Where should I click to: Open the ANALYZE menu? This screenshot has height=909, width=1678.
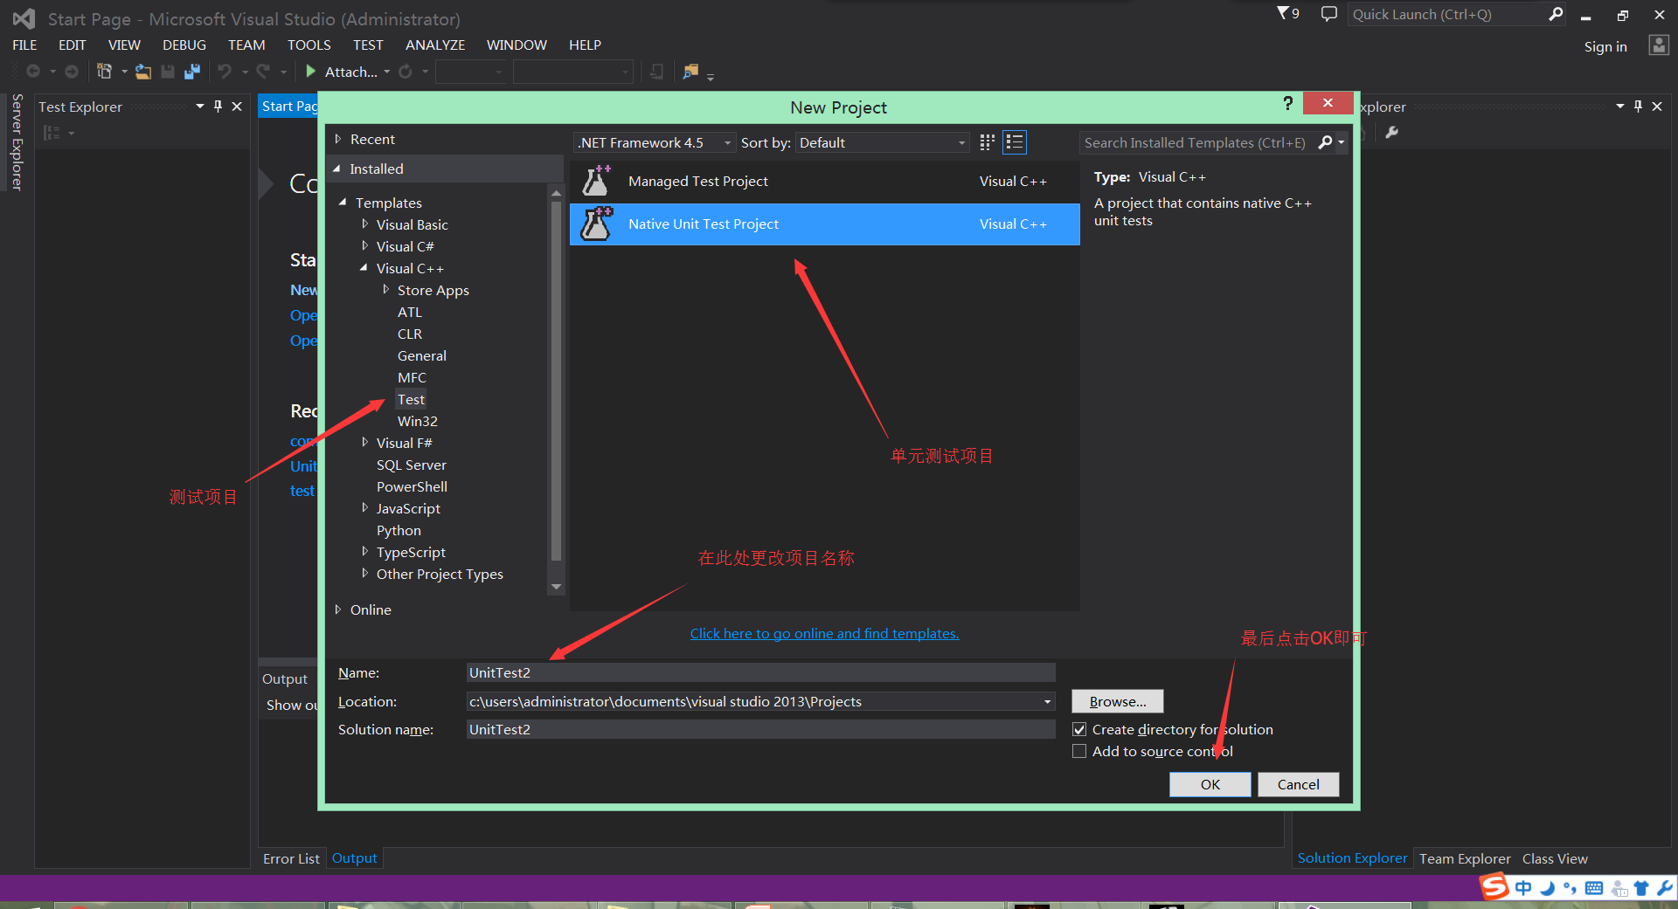pyautogui.click(x=435, y=45)
